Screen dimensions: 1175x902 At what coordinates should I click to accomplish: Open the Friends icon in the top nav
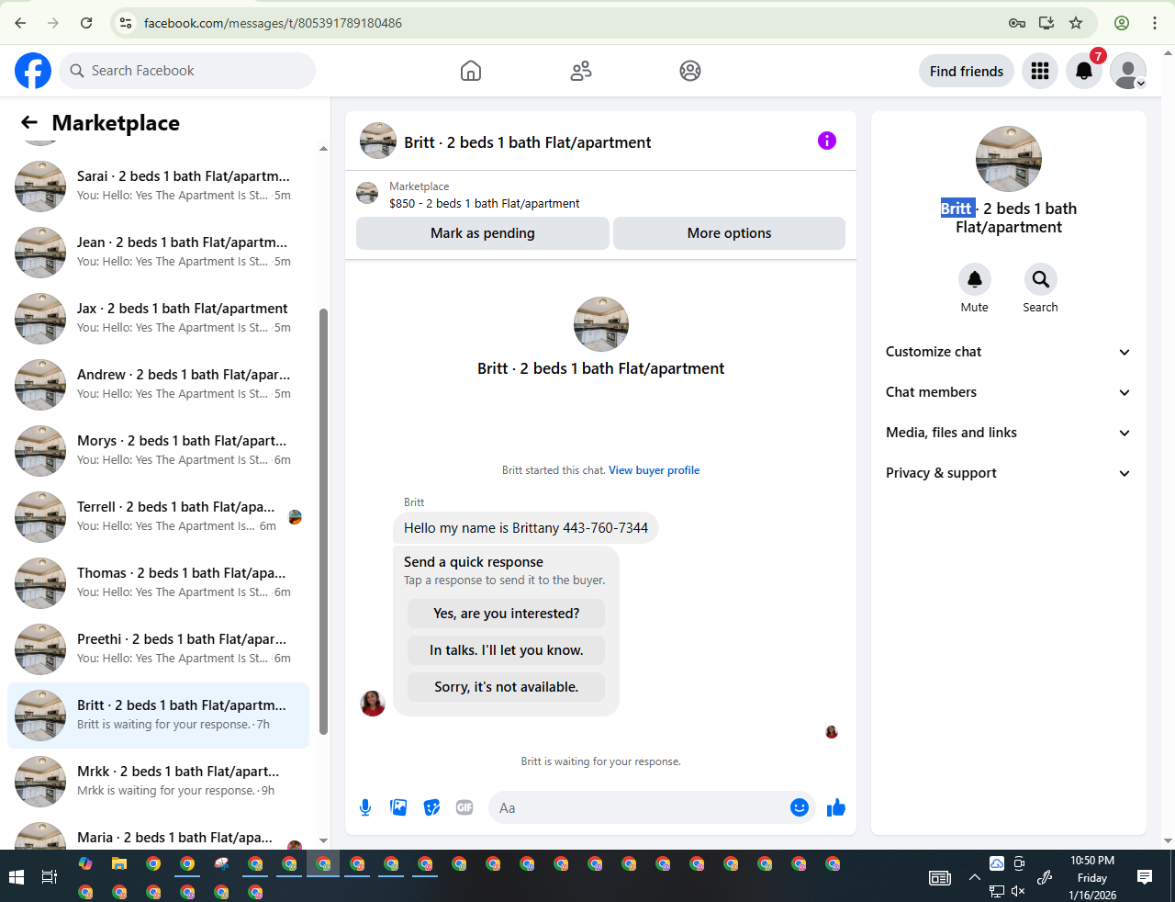[x=581, y=71]
